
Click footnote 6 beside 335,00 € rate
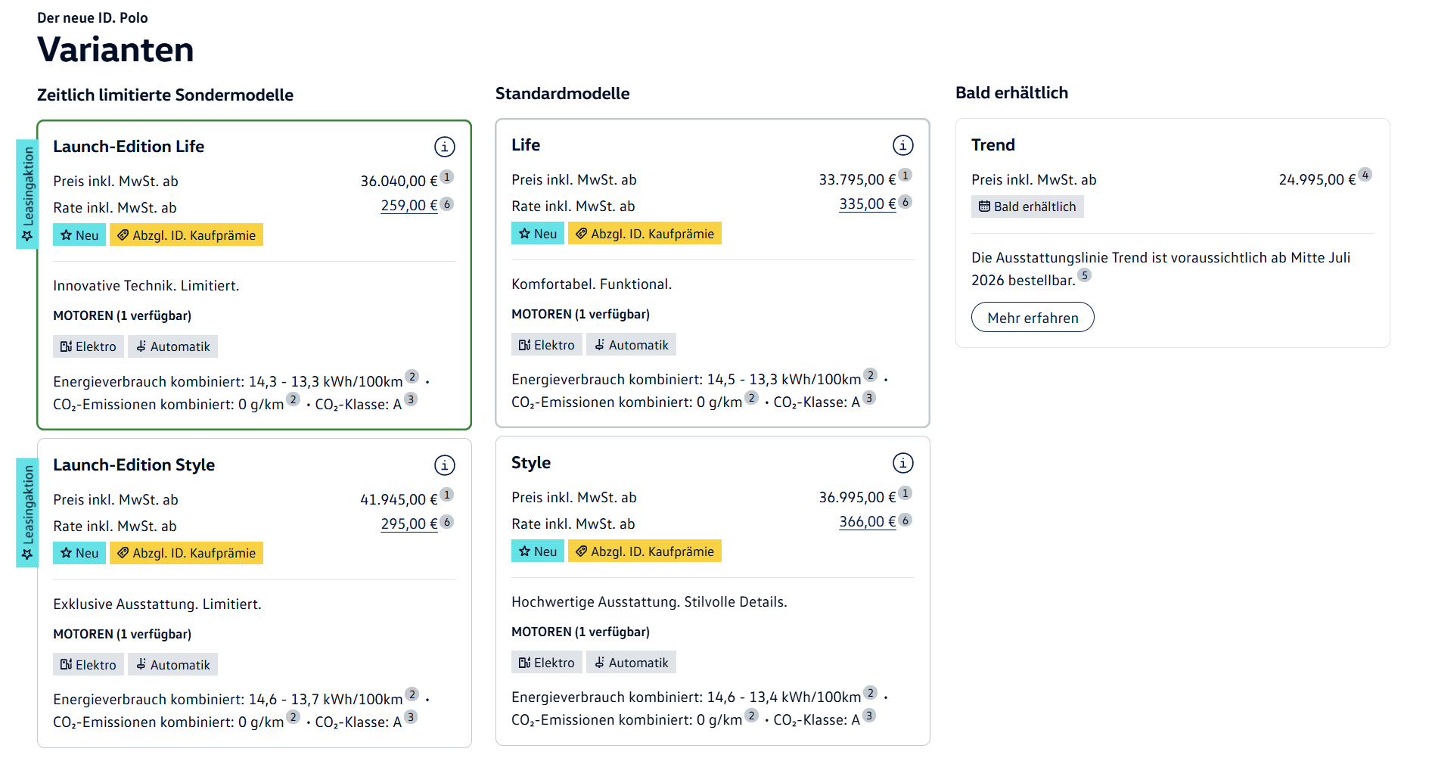pos(905,202)
